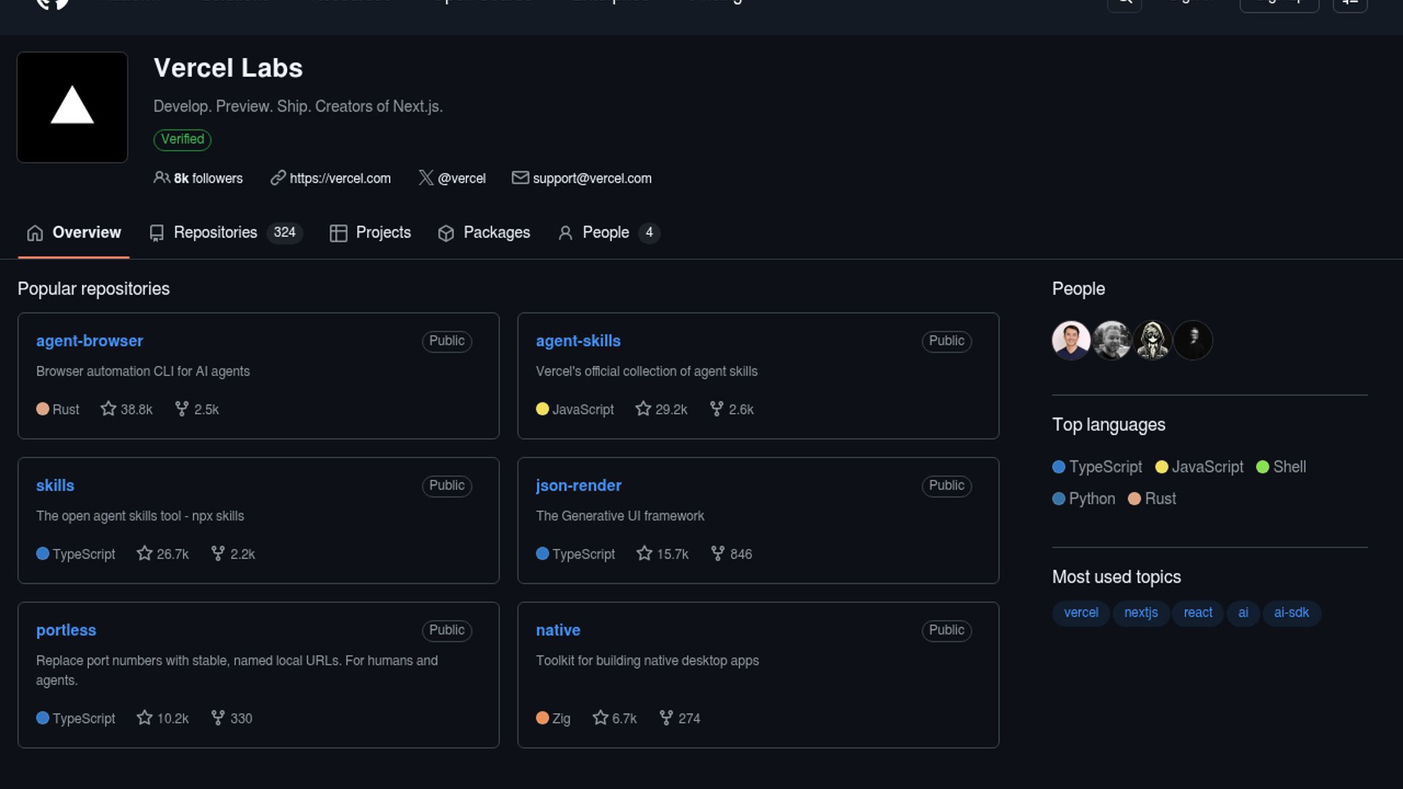Screen dimensions: 1403x789
Task: Click the envelope mail icon
Action: click(x=520, y=178)
